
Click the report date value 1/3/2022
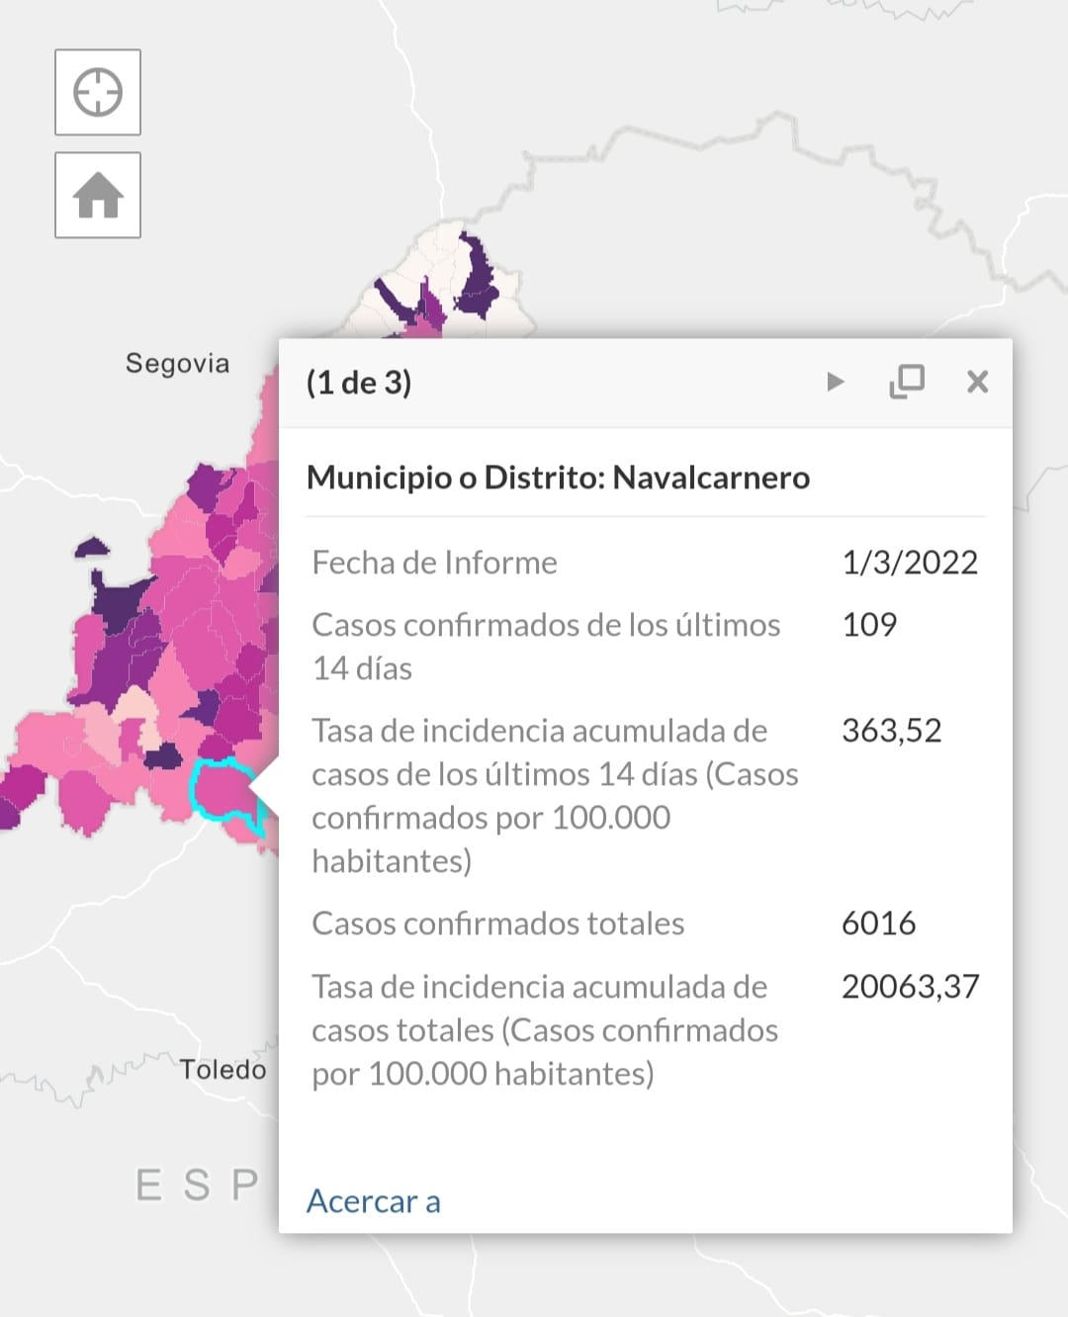pyautogui.click(x=909, y=563)
